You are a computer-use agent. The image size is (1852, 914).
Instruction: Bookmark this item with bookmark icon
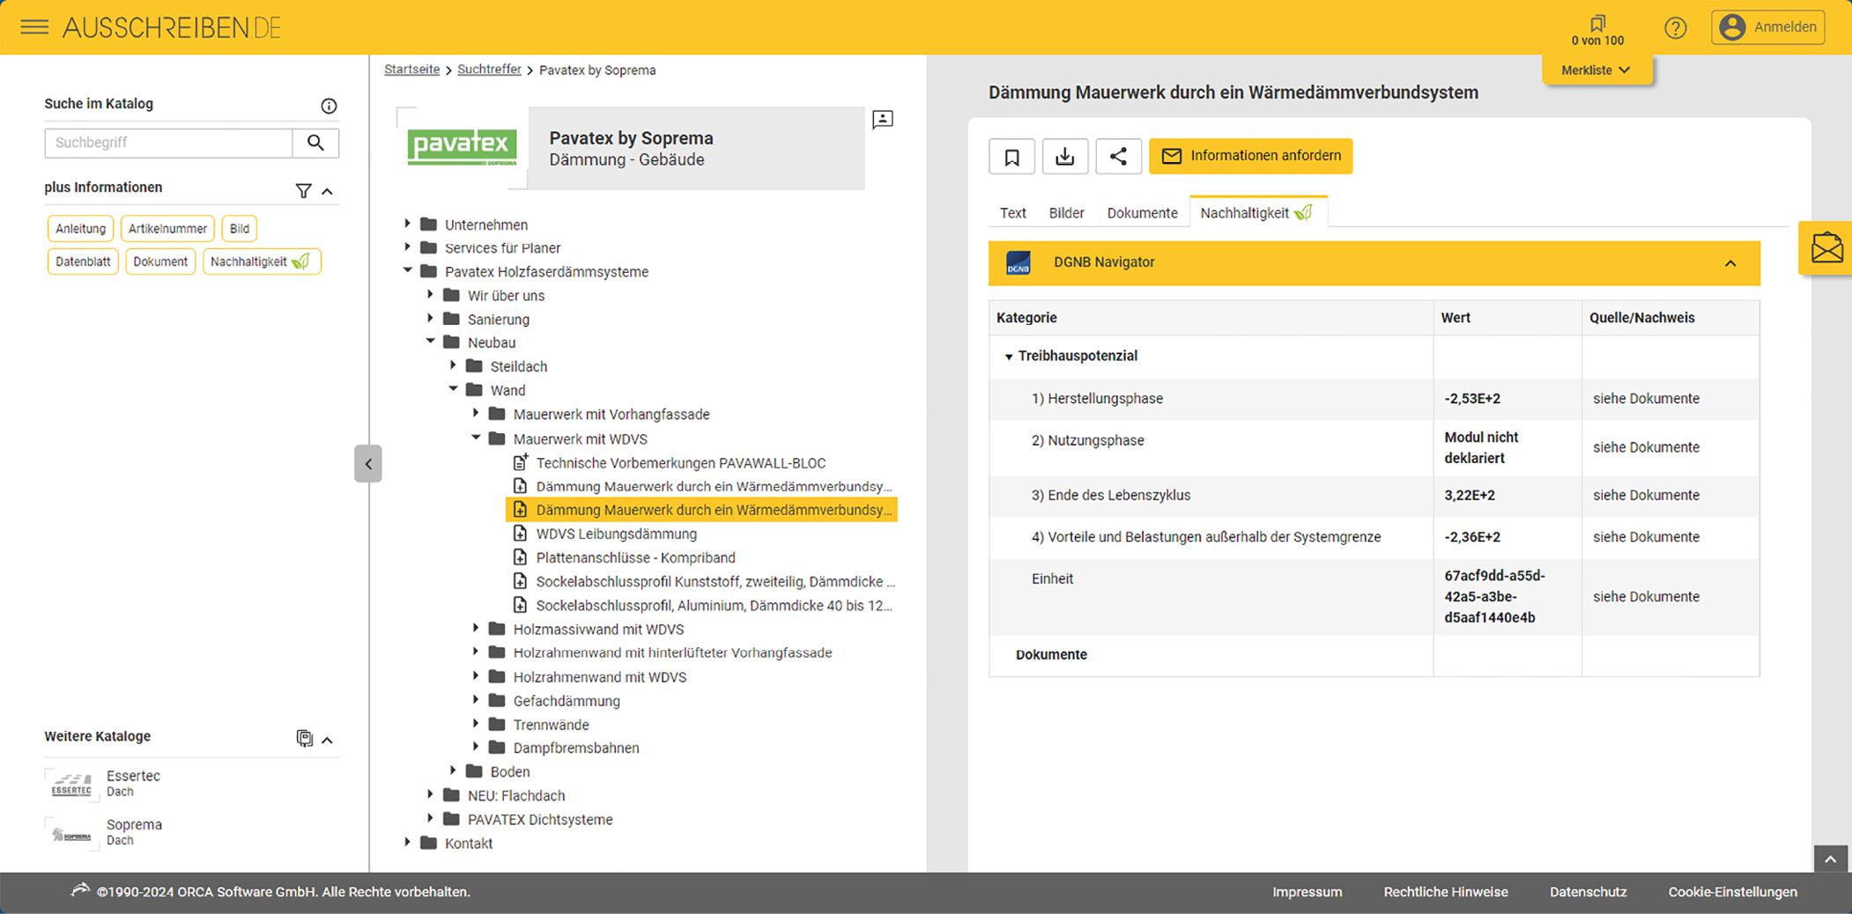(x=1011, y=157)
